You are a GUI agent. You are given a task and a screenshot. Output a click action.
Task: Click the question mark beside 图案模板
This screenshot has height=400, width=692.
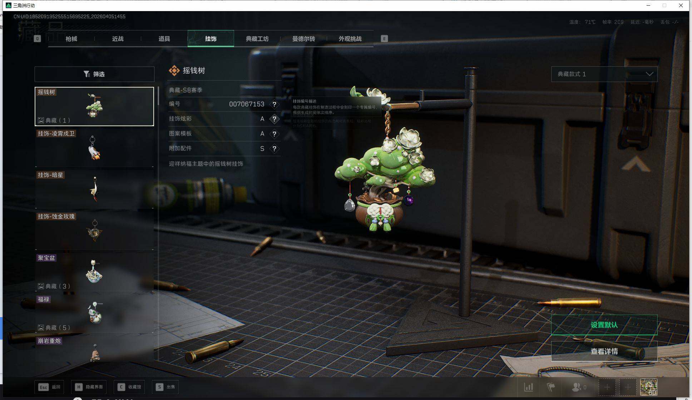click(x=274, y=134)
